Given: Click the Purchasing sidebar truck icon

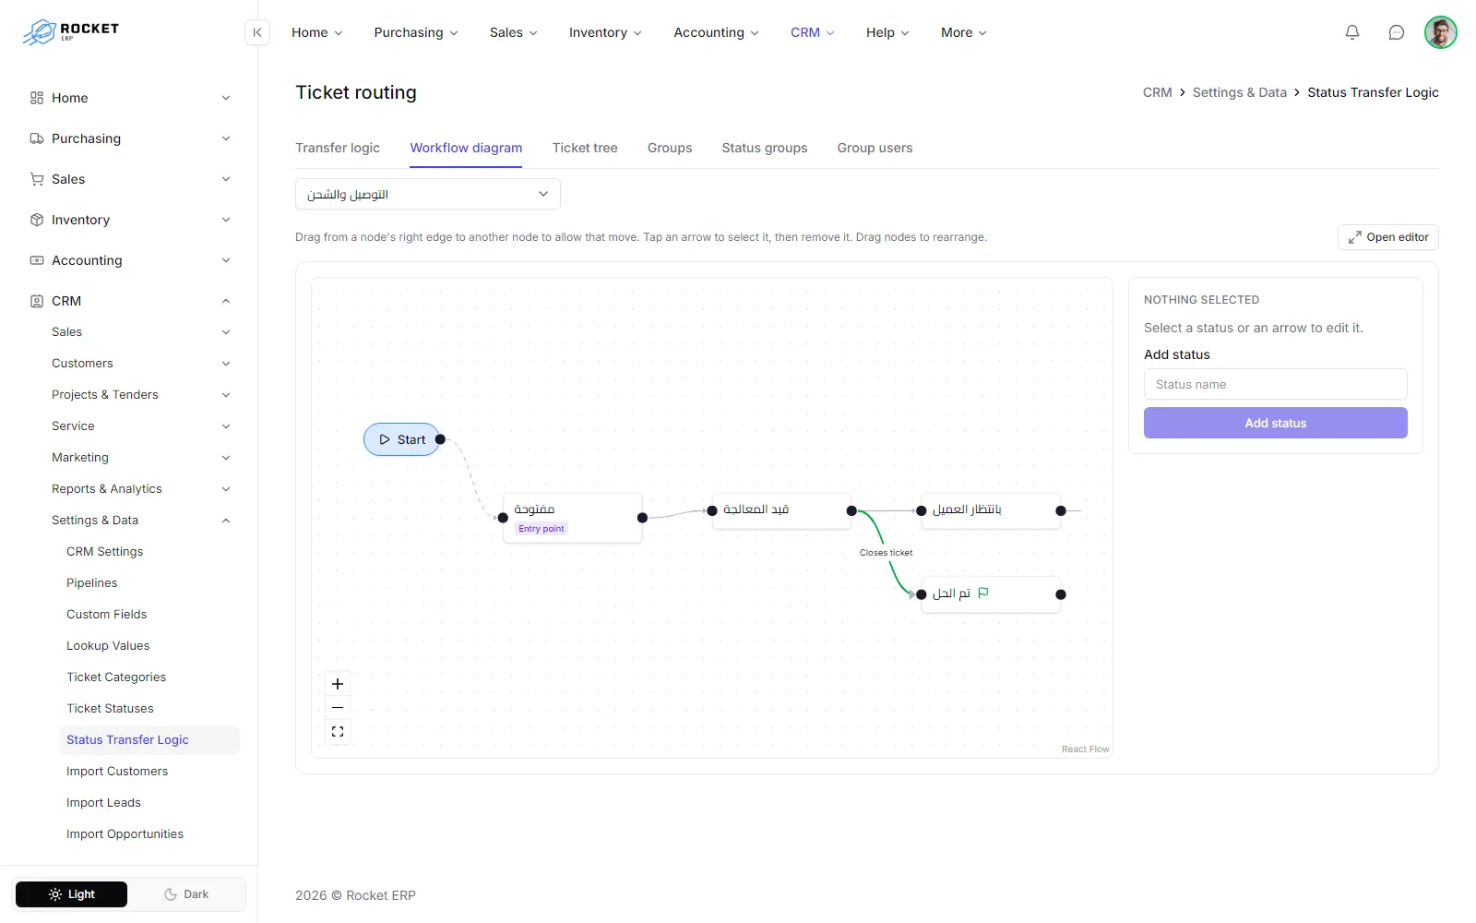Looking at the screenshot, I should [37, 138].
